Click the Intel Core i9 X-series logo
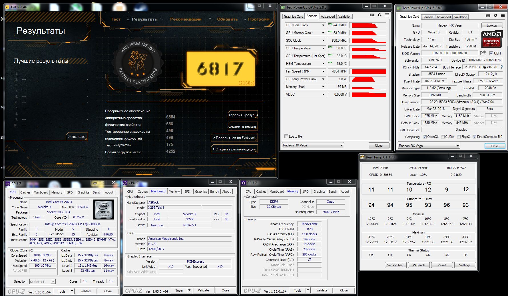508x296 pixels. tap(103, 210)
